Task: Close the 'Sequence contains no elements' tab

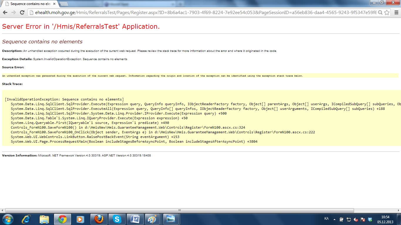Action: (54, 4)
